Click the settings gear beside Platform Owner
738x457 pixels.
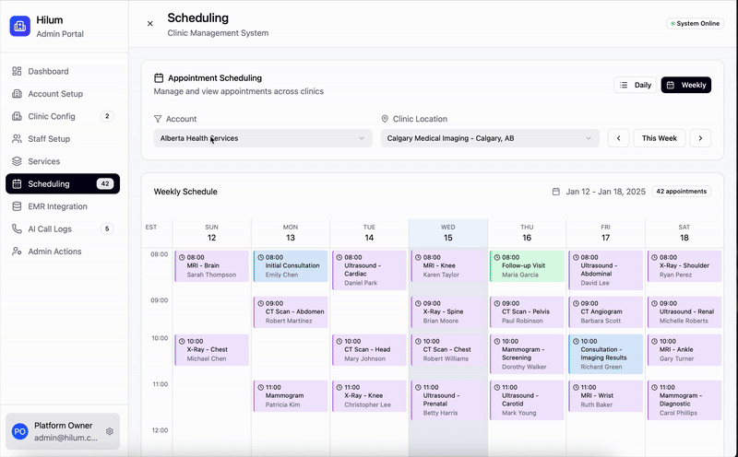point(110,431)
